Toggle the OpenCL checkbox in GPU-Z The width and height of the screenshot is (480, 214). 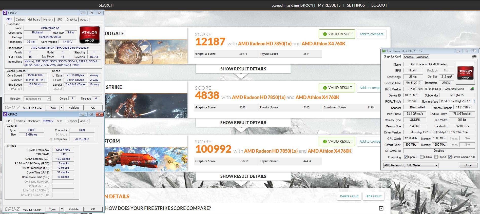click(x=406, y=157)
